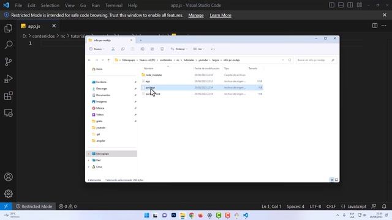The width and height of the screenshot is (392, 220).
Task: Switch to details view icon in Explorer corner
Action: (x=332, y=180)
